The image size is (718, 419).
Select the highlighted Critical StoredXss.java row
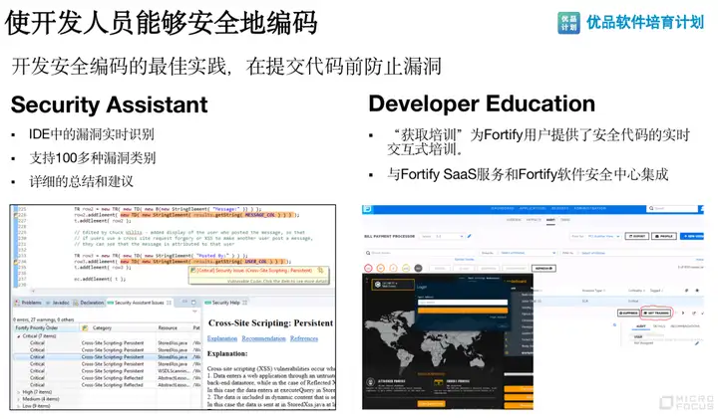[x=106, y=357]
